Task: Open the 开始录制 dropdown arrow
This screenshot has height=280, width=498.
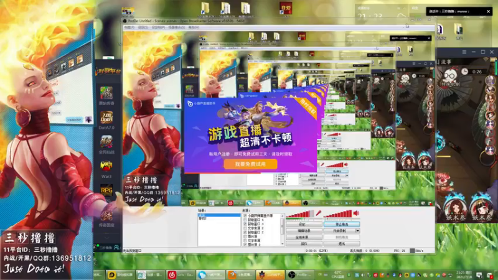Action: 357,231
